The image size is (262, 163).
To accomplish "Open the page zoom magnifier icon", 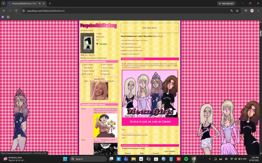I will (x=231, y=11).
